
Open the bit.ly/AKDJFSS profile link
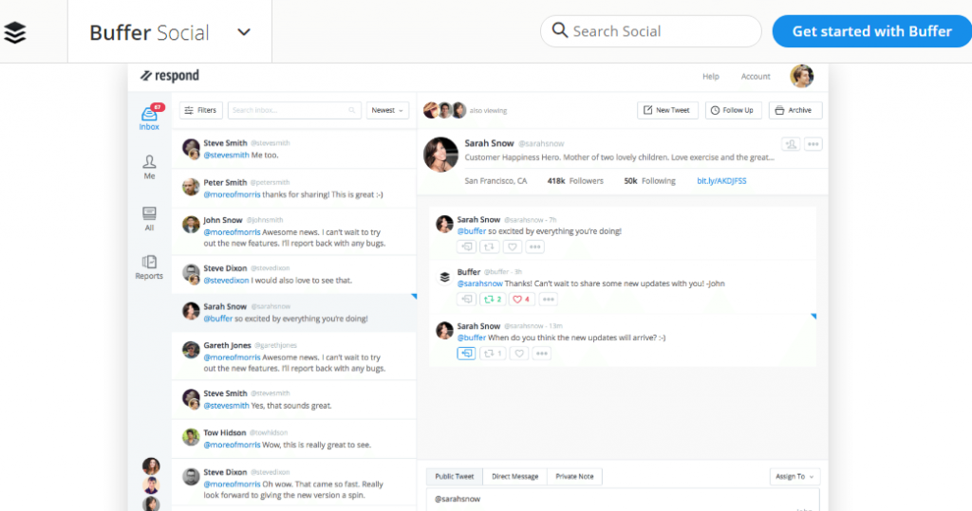pyautogui.click(x=721, y=181)
